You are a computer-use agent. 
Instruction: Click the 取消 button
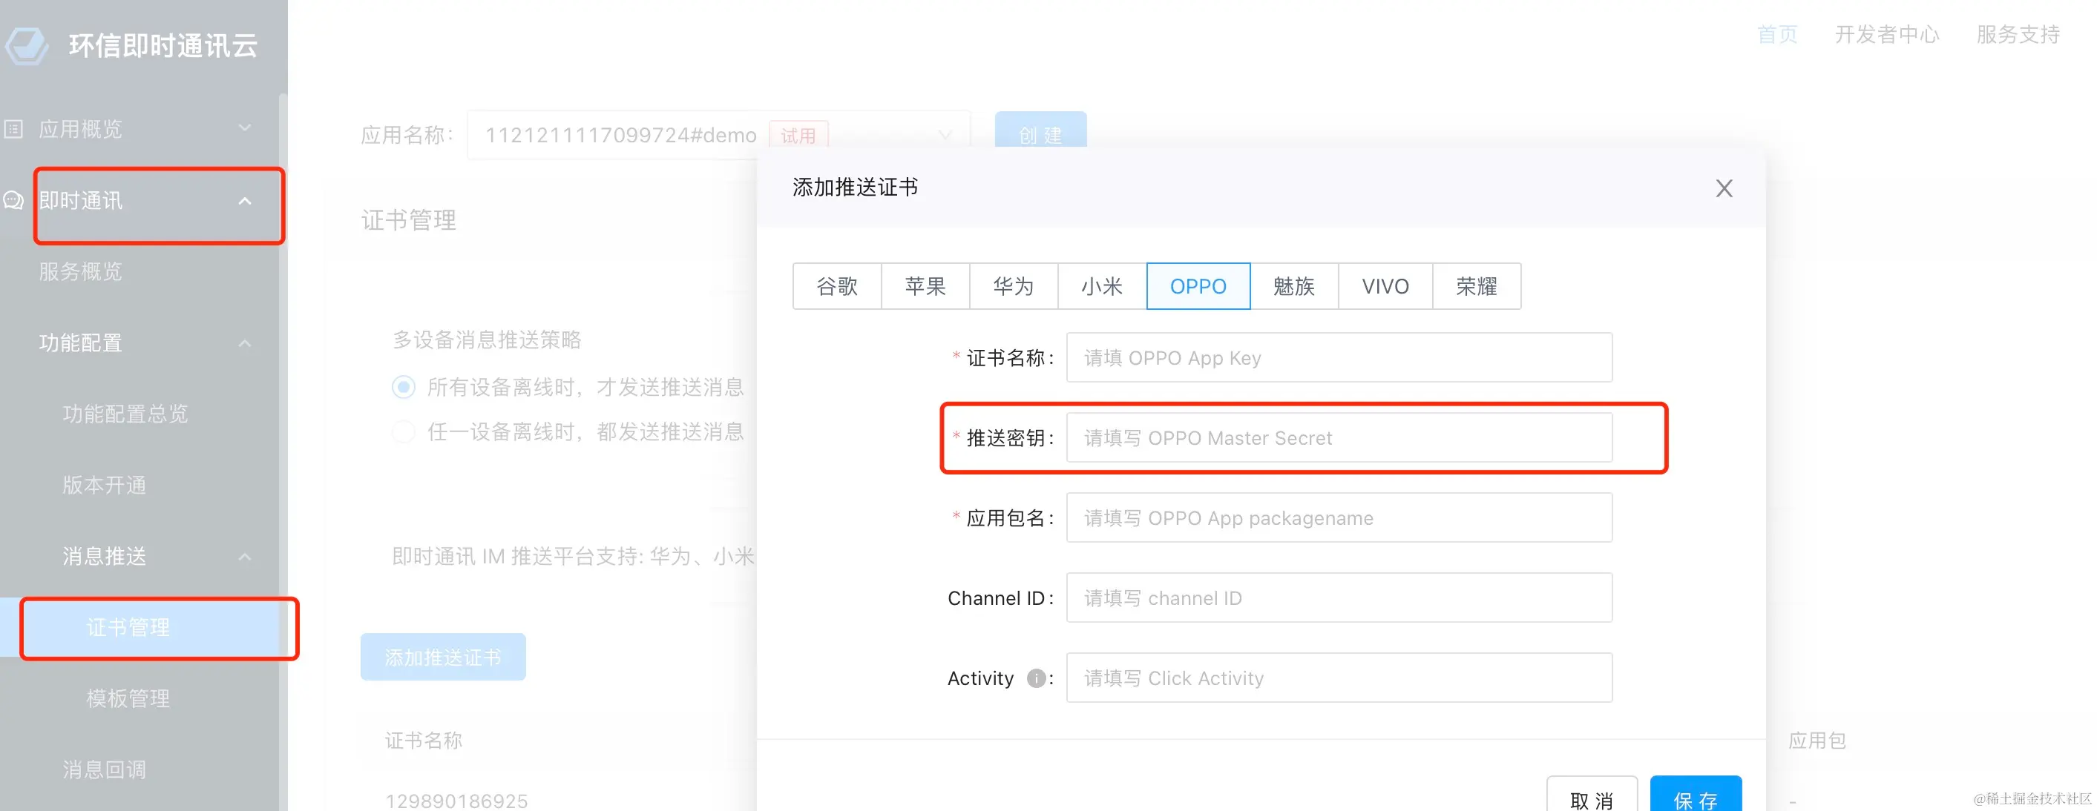coord(1592,797)
